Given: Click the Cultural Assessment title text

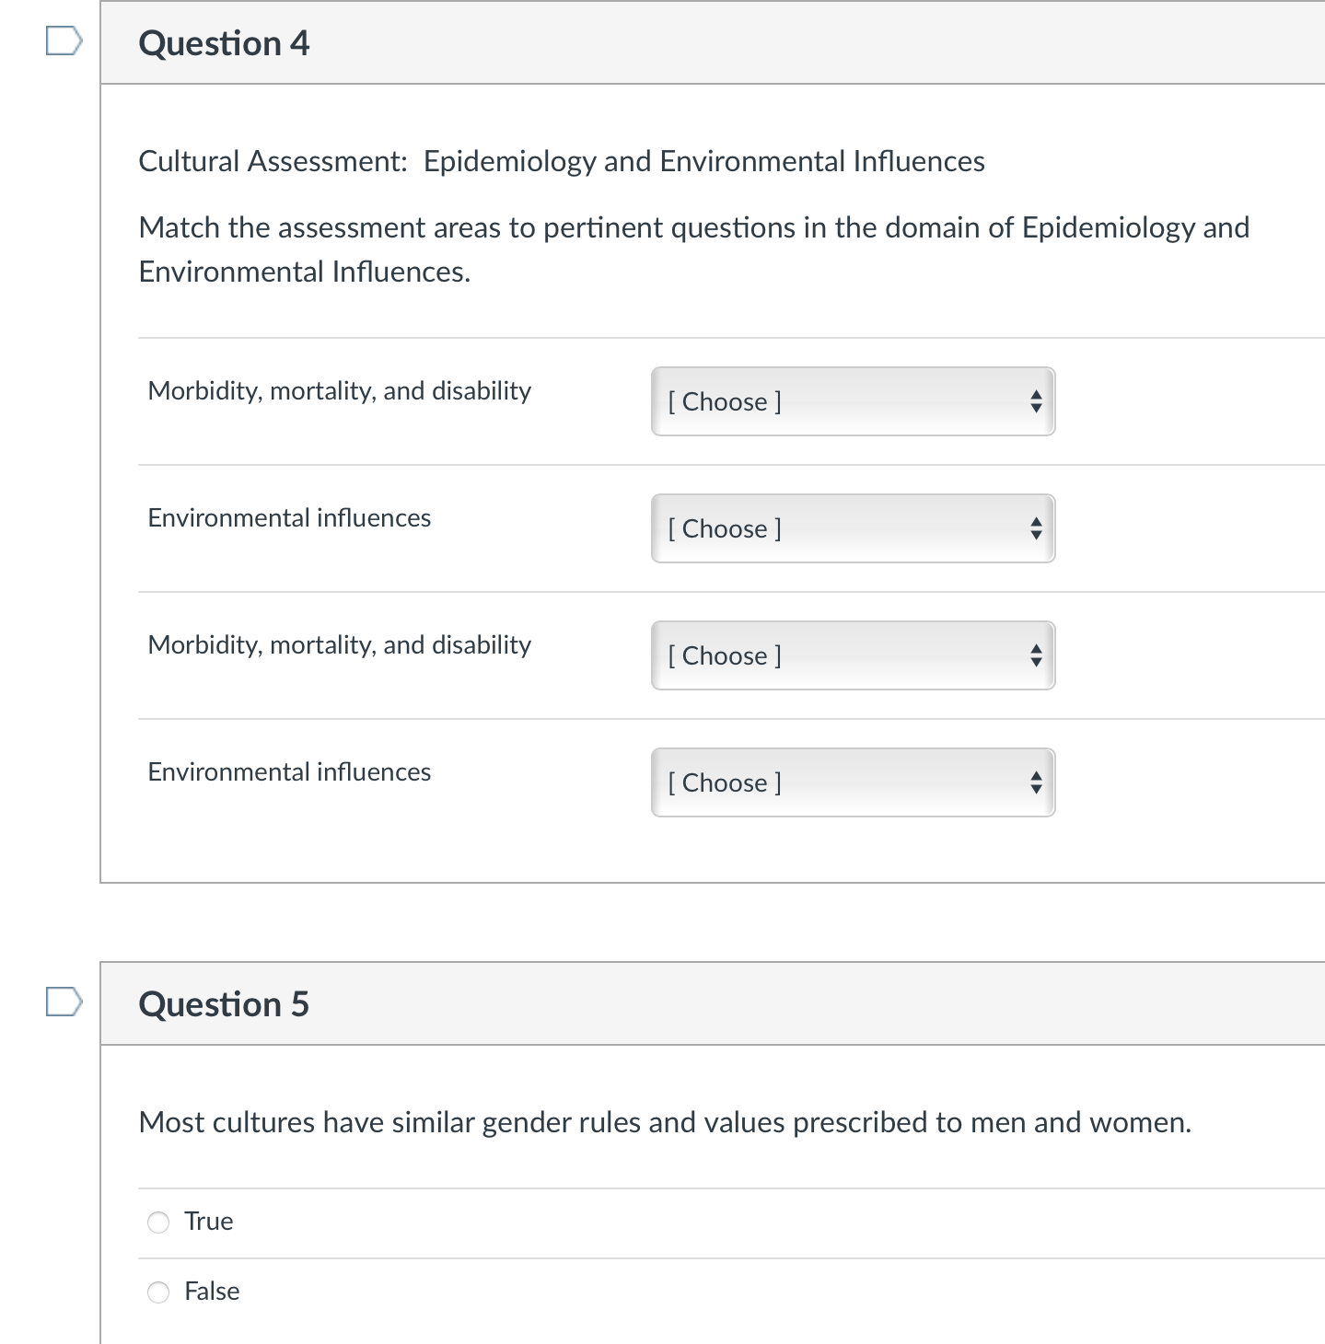Looking at the screenshot, I should [x=561, y=161].
